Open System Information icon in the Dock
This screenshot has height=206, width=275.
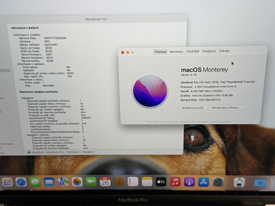(239, 182)
